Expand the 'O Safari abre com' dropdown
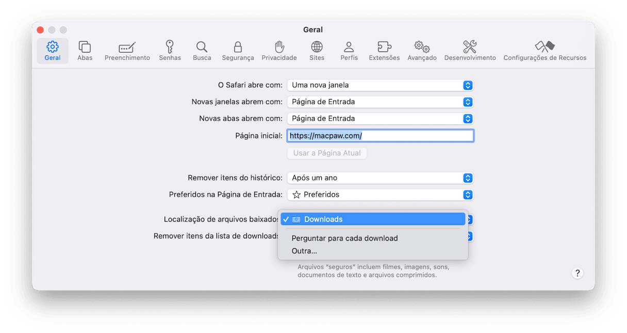The height and width of the screenshot is (333, 627). click(380, 85)
